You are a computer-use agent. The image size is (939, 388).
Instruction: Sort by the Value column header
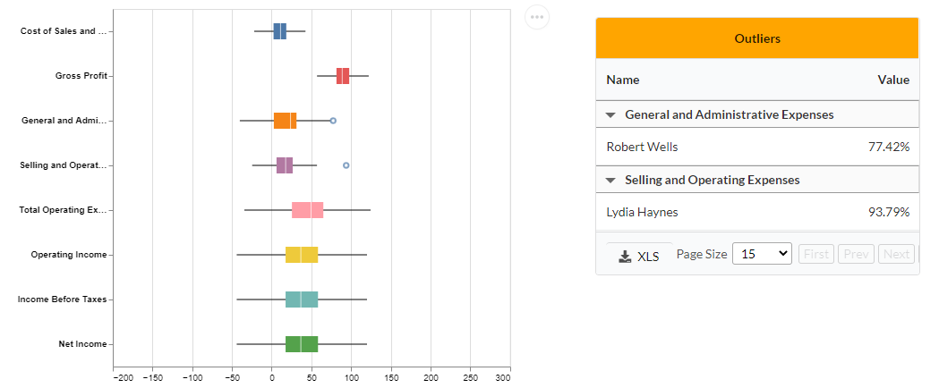click(892, 80)
